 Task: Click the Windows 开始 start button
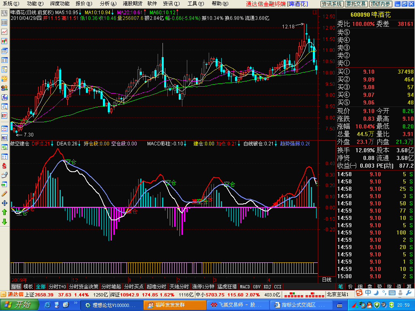[x=19, y=305]
